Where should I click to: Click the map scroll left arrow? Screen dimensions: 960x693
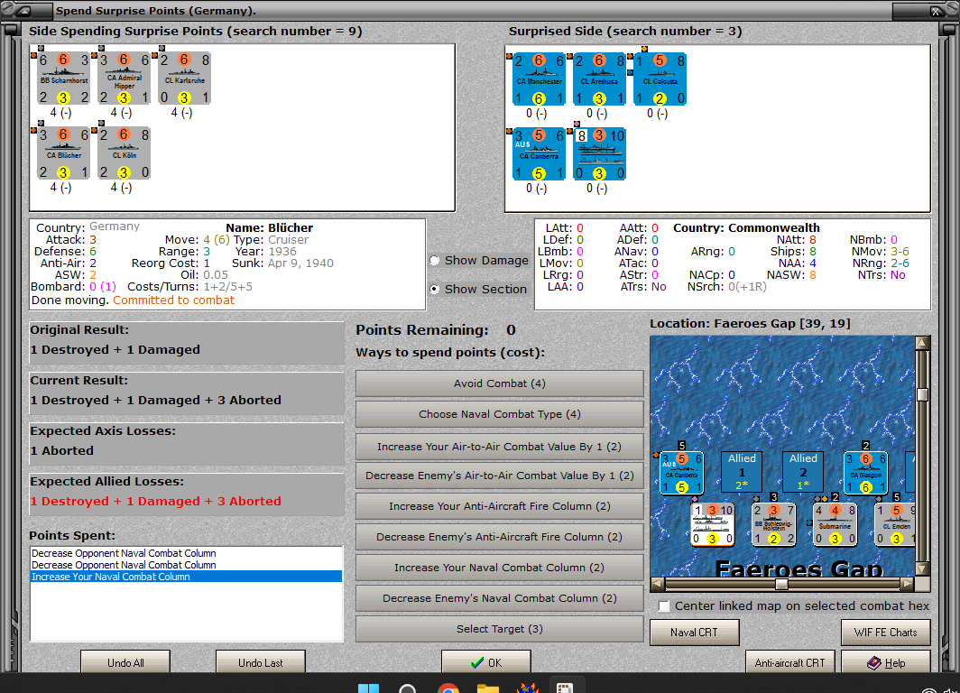(657, 584)
